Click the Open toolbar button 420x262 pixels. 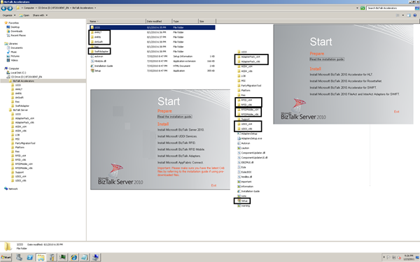click(24, 15)
